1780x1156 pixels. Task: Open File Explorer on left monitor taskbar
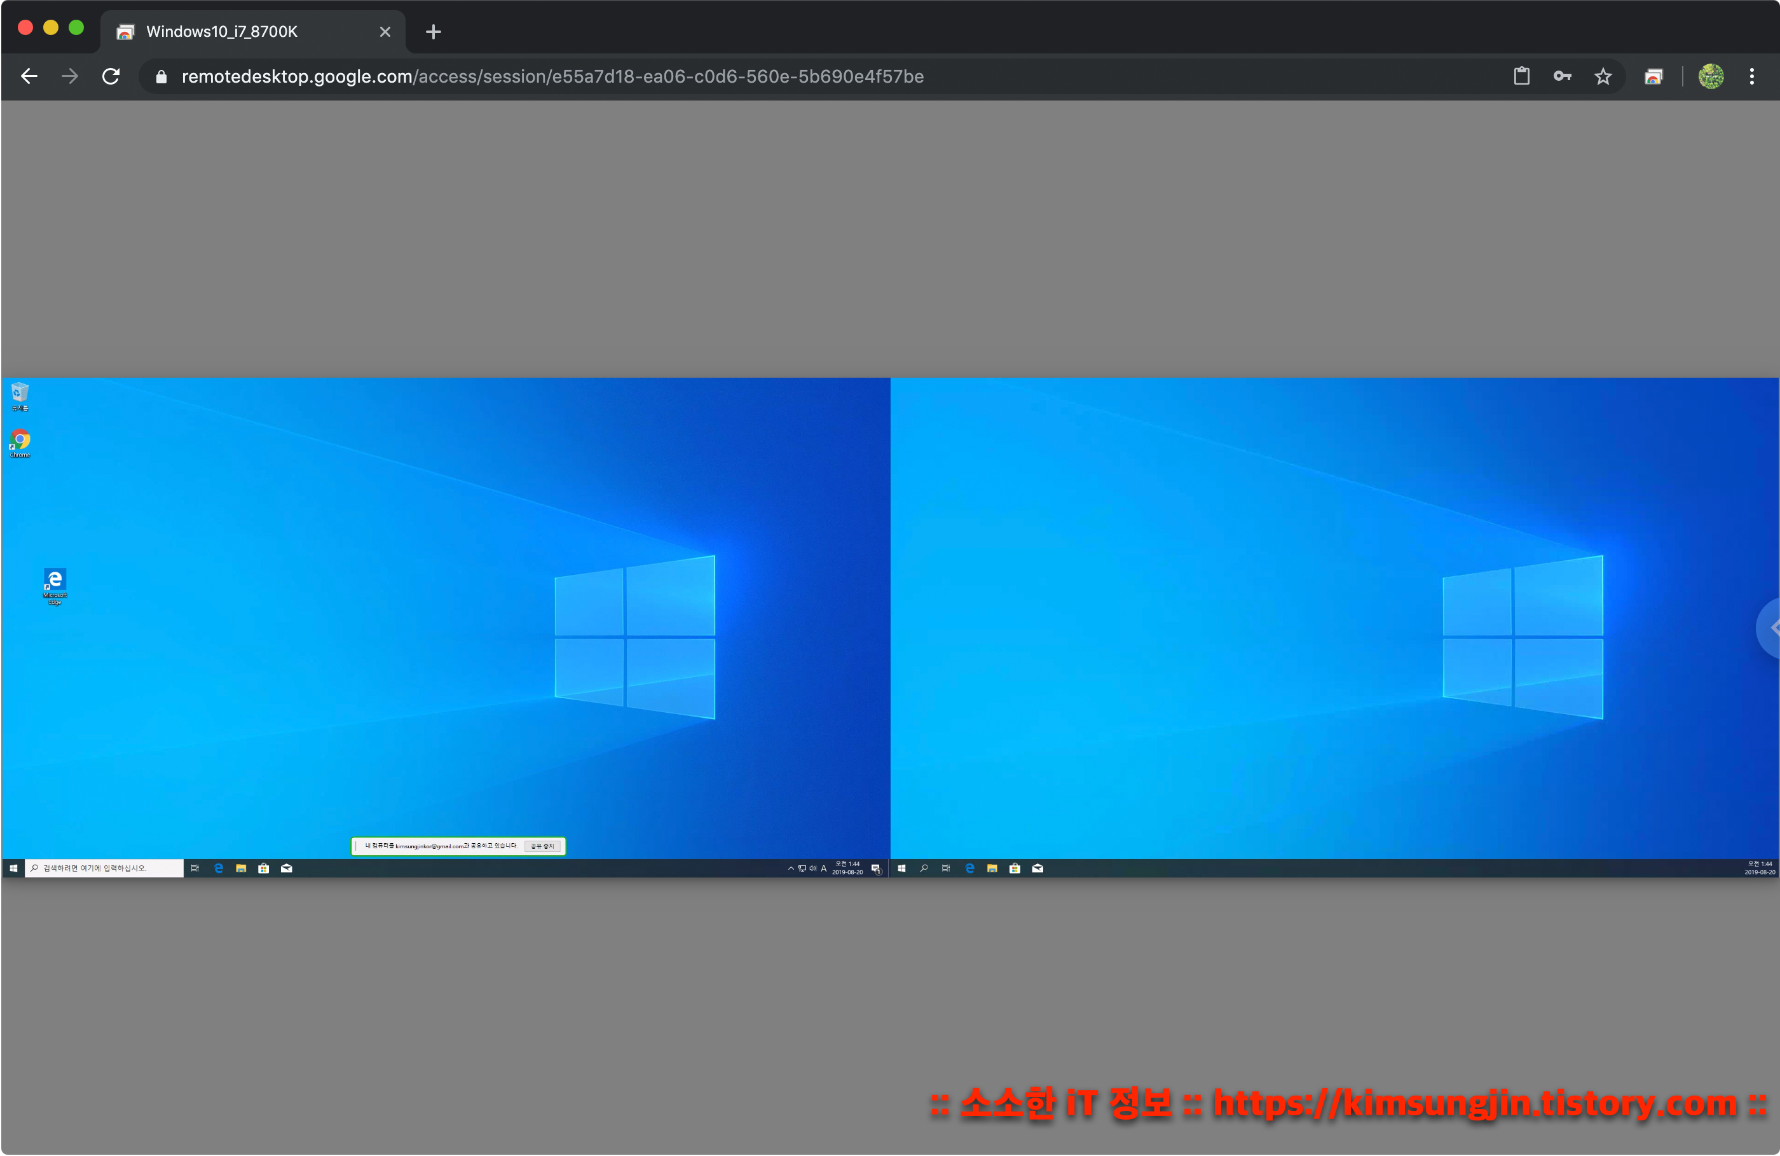[241, 868]
